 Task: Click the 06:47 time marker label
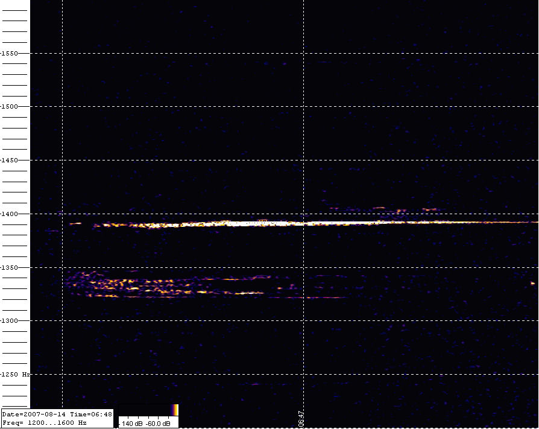[301, 418]
